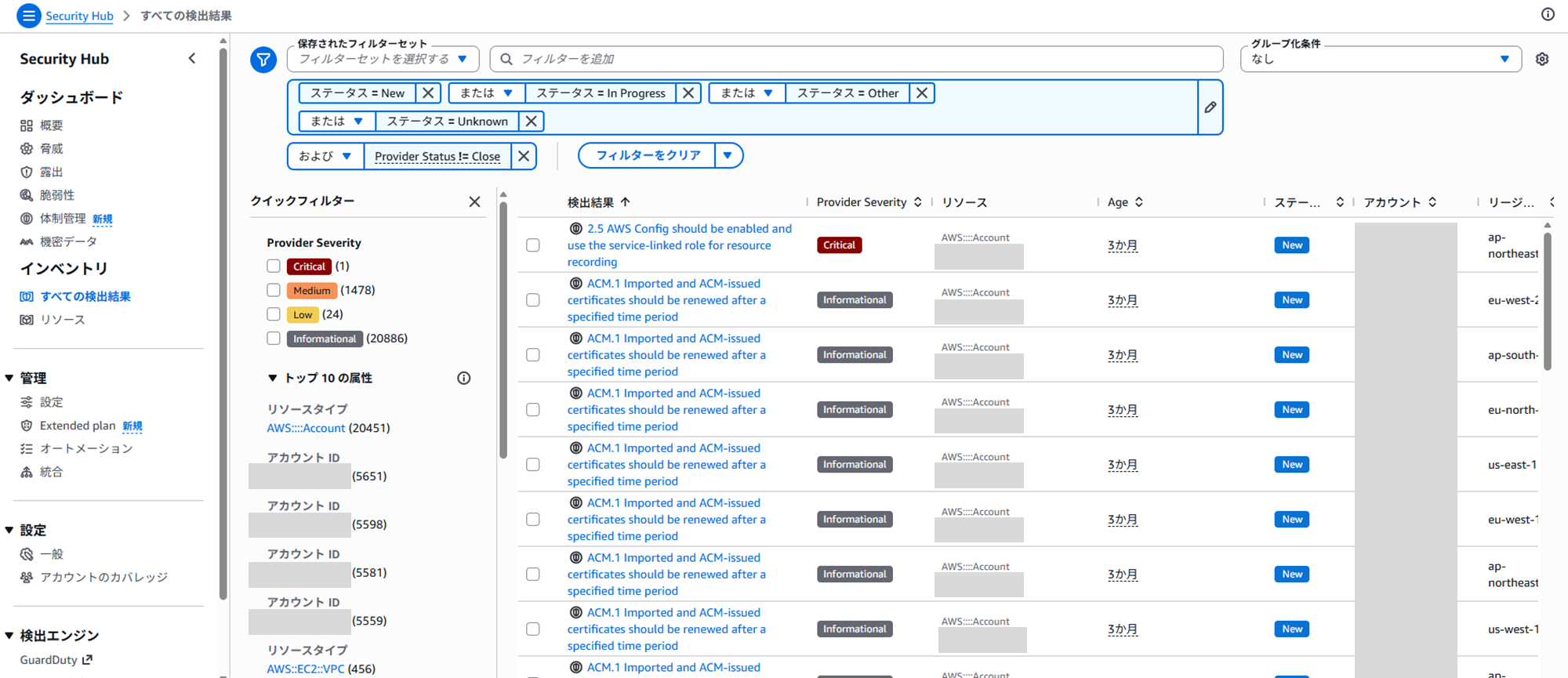Screen dimensions: 1568x678
Task: Click the 露出 shield icon
Action: pyautogui.click(x=27, y=172)
